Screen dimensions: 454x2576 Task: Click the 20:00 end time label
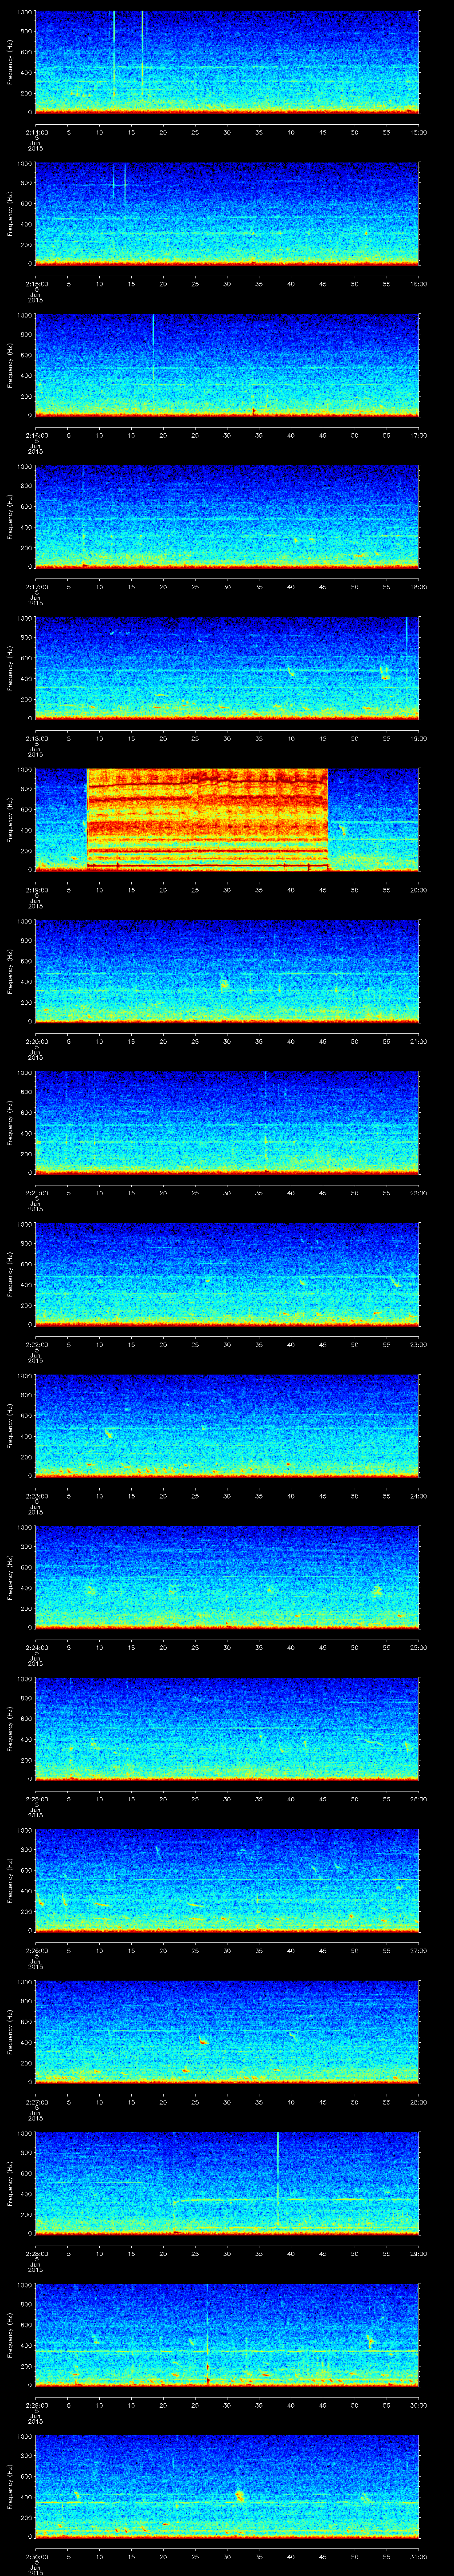(419, 890)
